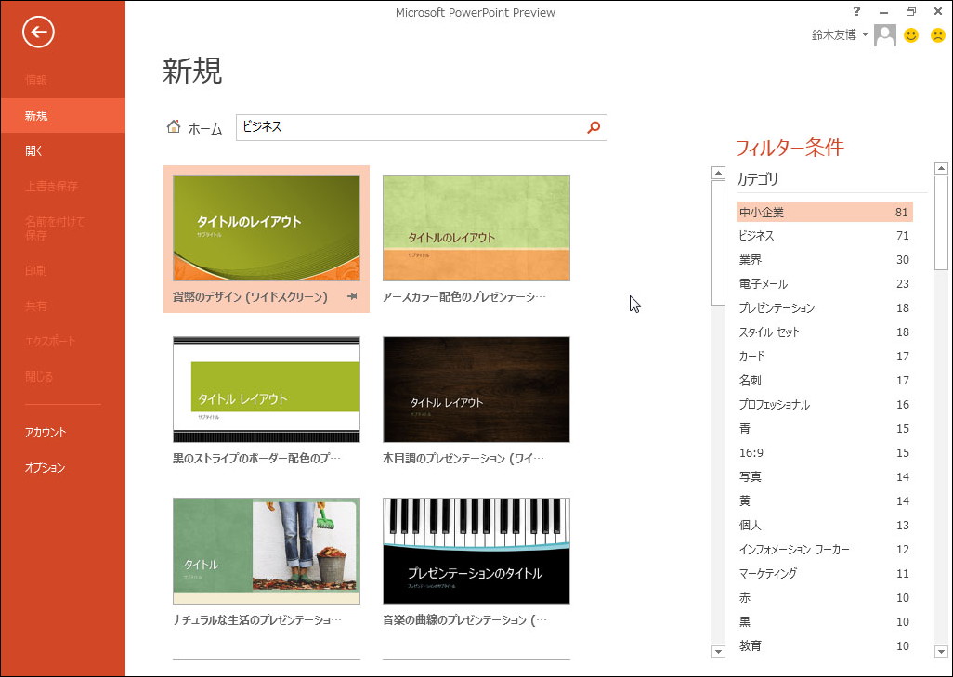Click the magnifier to search templates

pyautogui.click(x=593, y=127)
